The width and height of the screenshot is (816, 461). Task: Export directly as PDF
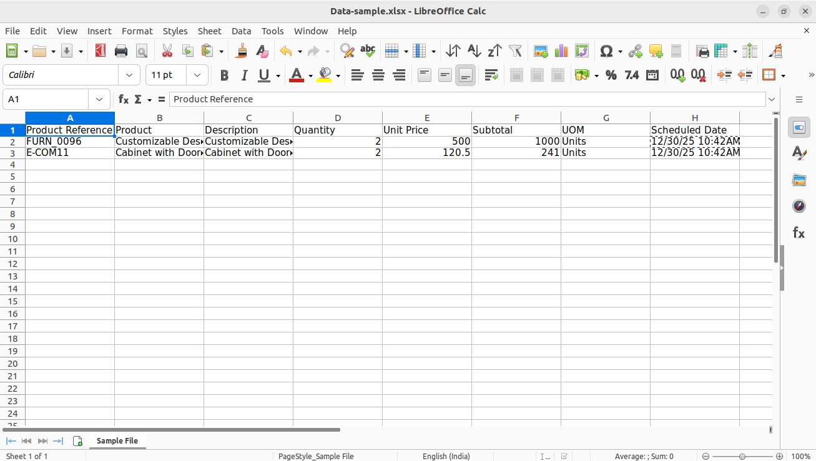[x=101, y=51]
